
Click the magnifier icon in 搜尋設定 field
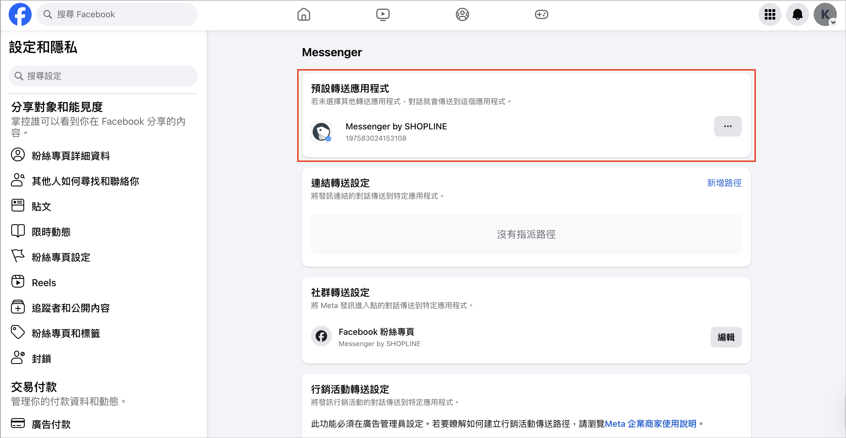pyautogui.click(x=19, y=76)
